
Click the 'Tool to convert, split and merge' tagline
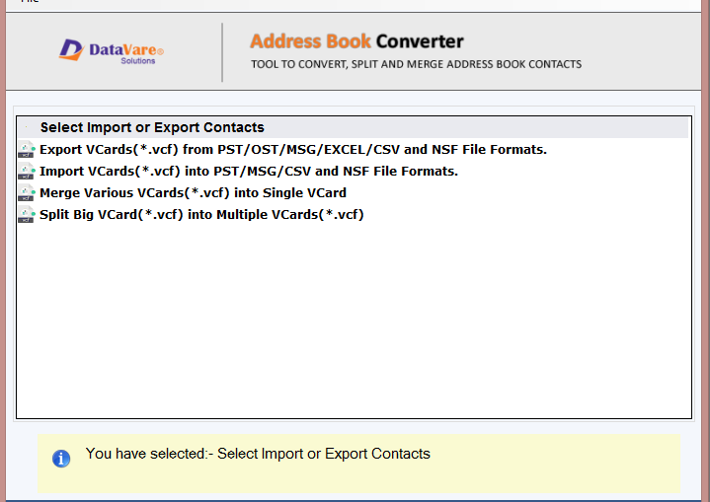(x=416, y=64)
